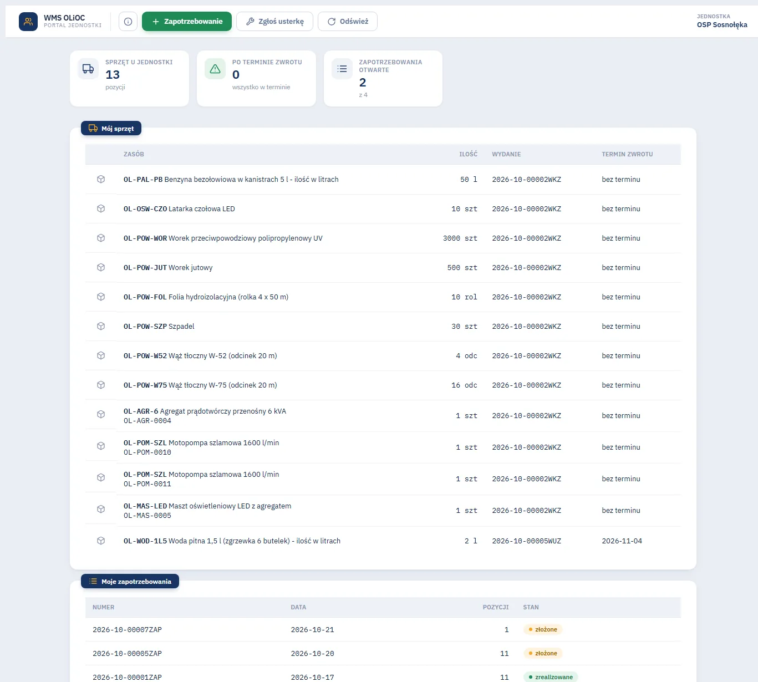Click złożone status of 2026-10-00007ZAP
Viewport: 758px width, 682px height.
click(543, 629)
